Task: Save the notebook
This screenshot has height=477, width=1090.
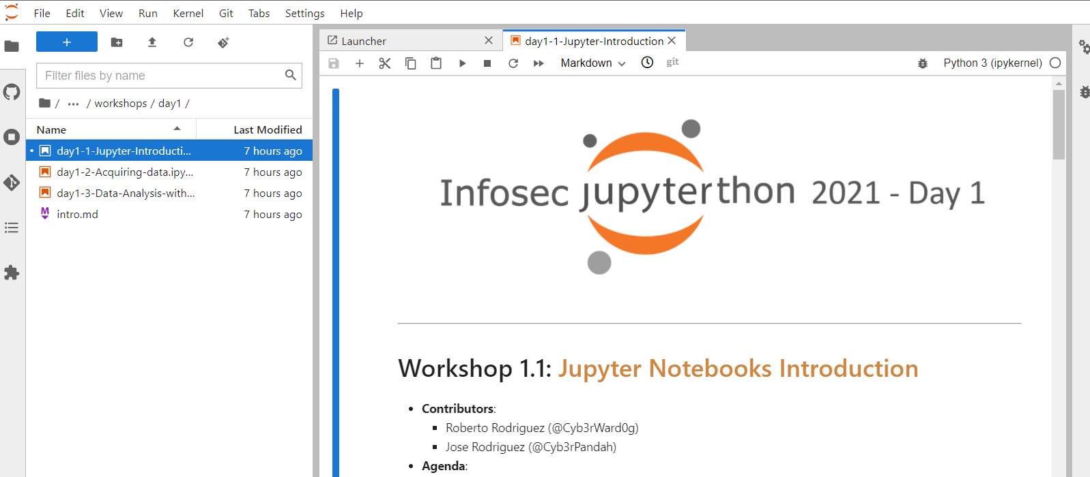Action: pyautogui.click(x=334, y=63)
